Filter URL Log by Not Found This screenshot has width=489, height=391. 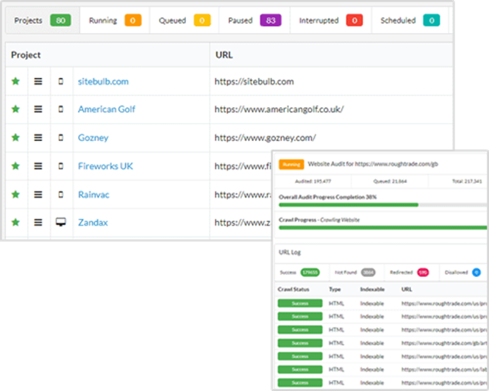pos(355,272)
